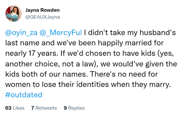Open the @GEAUXJayna handle link
The height and width of the screenshot is (122, 190).
coord(42,17)
